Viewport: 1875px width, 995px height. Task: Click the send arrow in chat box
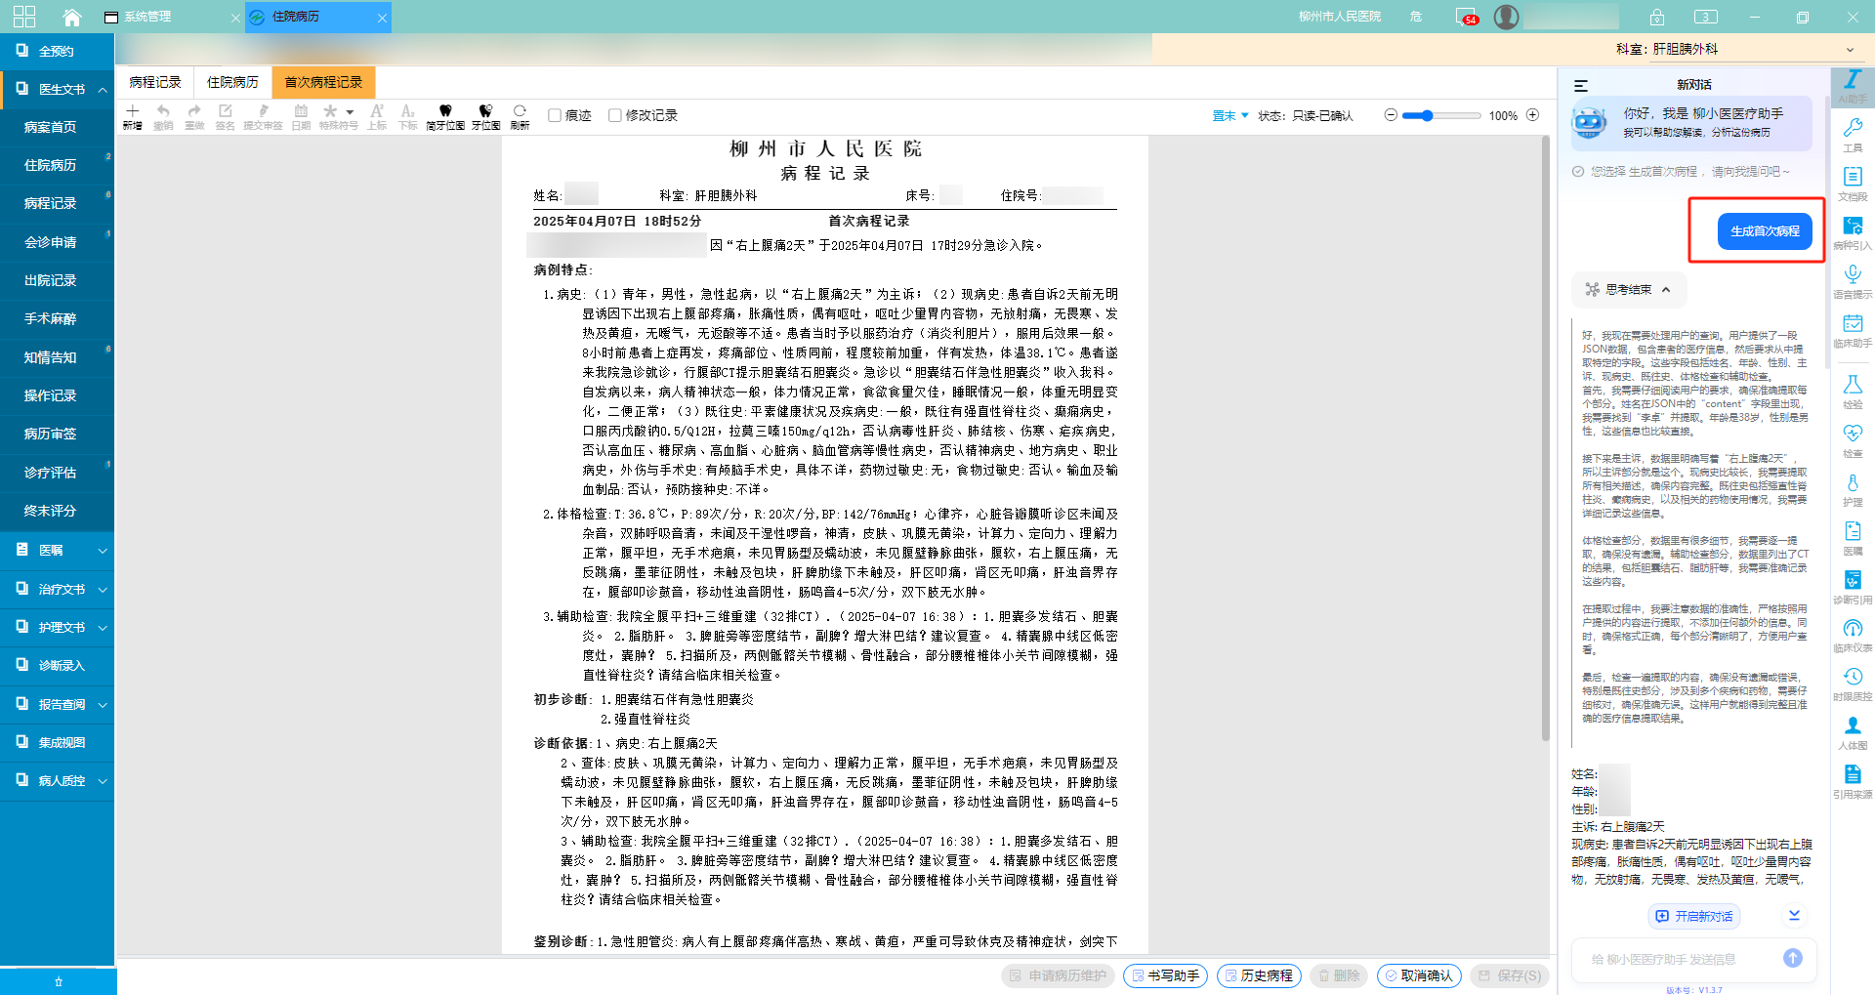[1793, 958]
